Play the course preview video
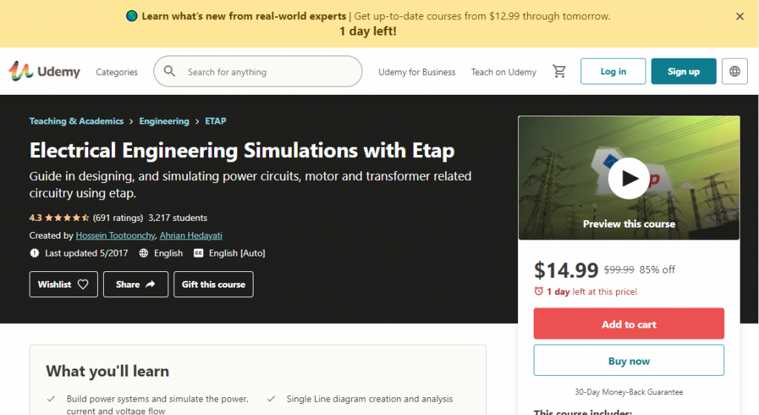The height and width of the screenshot is (415, 759). (x=629, y=178)
